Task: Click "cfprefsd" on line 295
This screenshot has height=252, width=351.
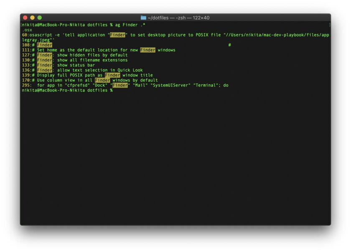Action: (77, 85)
